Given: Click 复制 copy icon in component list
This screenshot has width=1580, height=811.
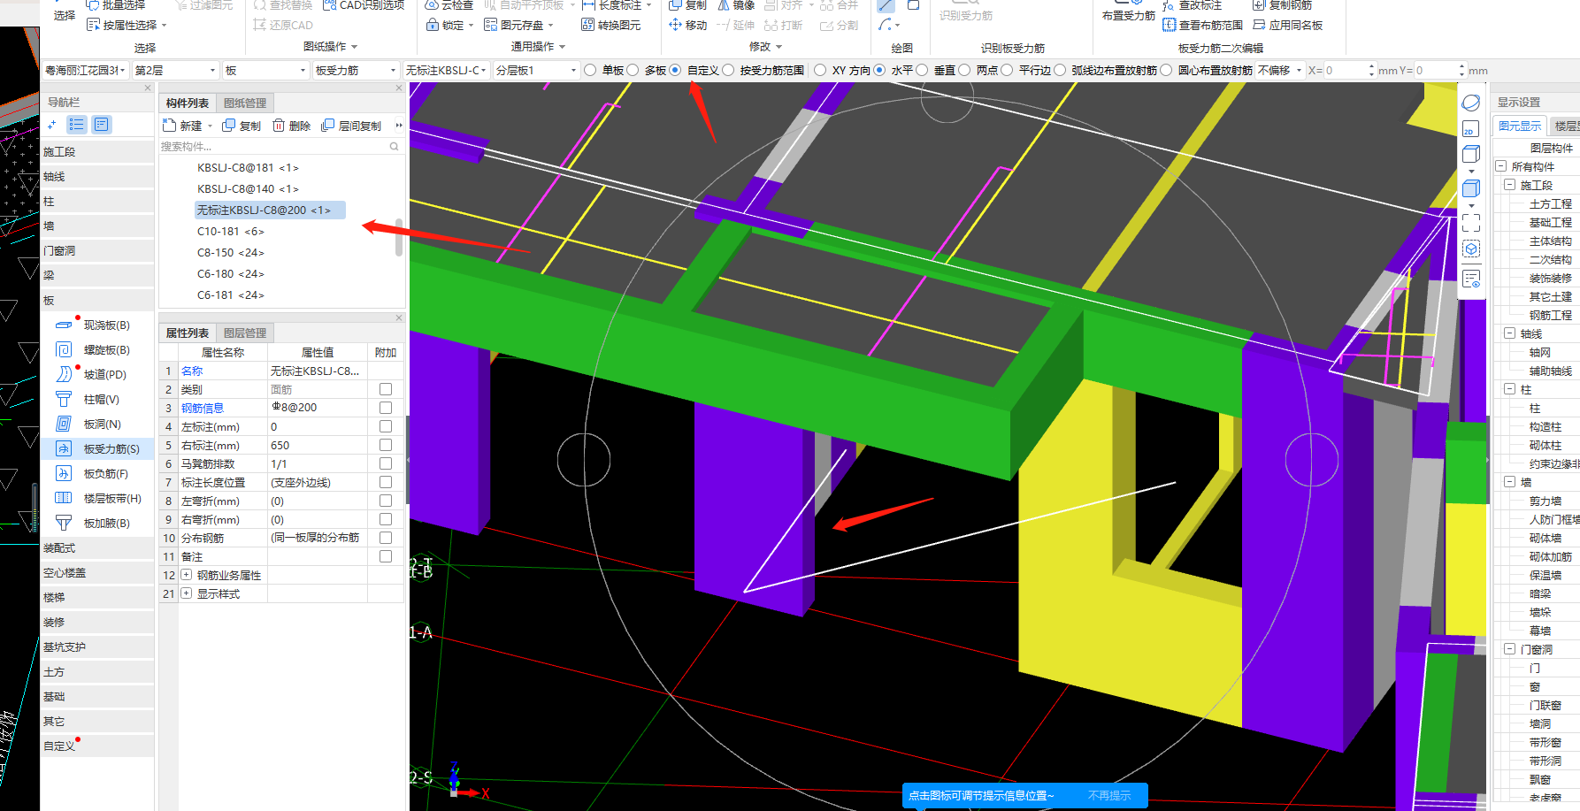Looking at the screenshot, I should (x=229, y=126).
